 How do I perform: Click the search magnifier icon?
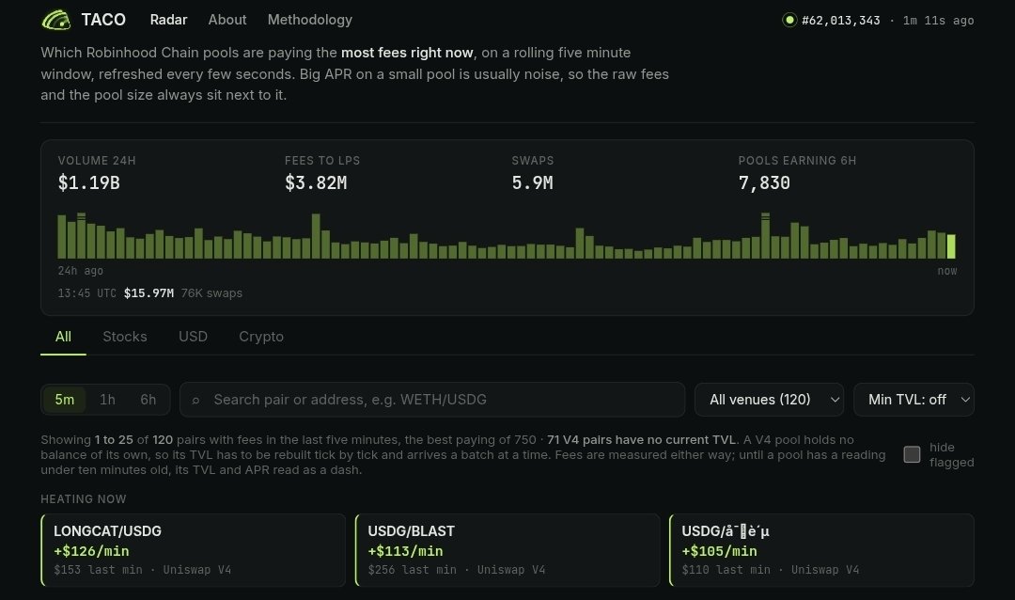[195, 401]
